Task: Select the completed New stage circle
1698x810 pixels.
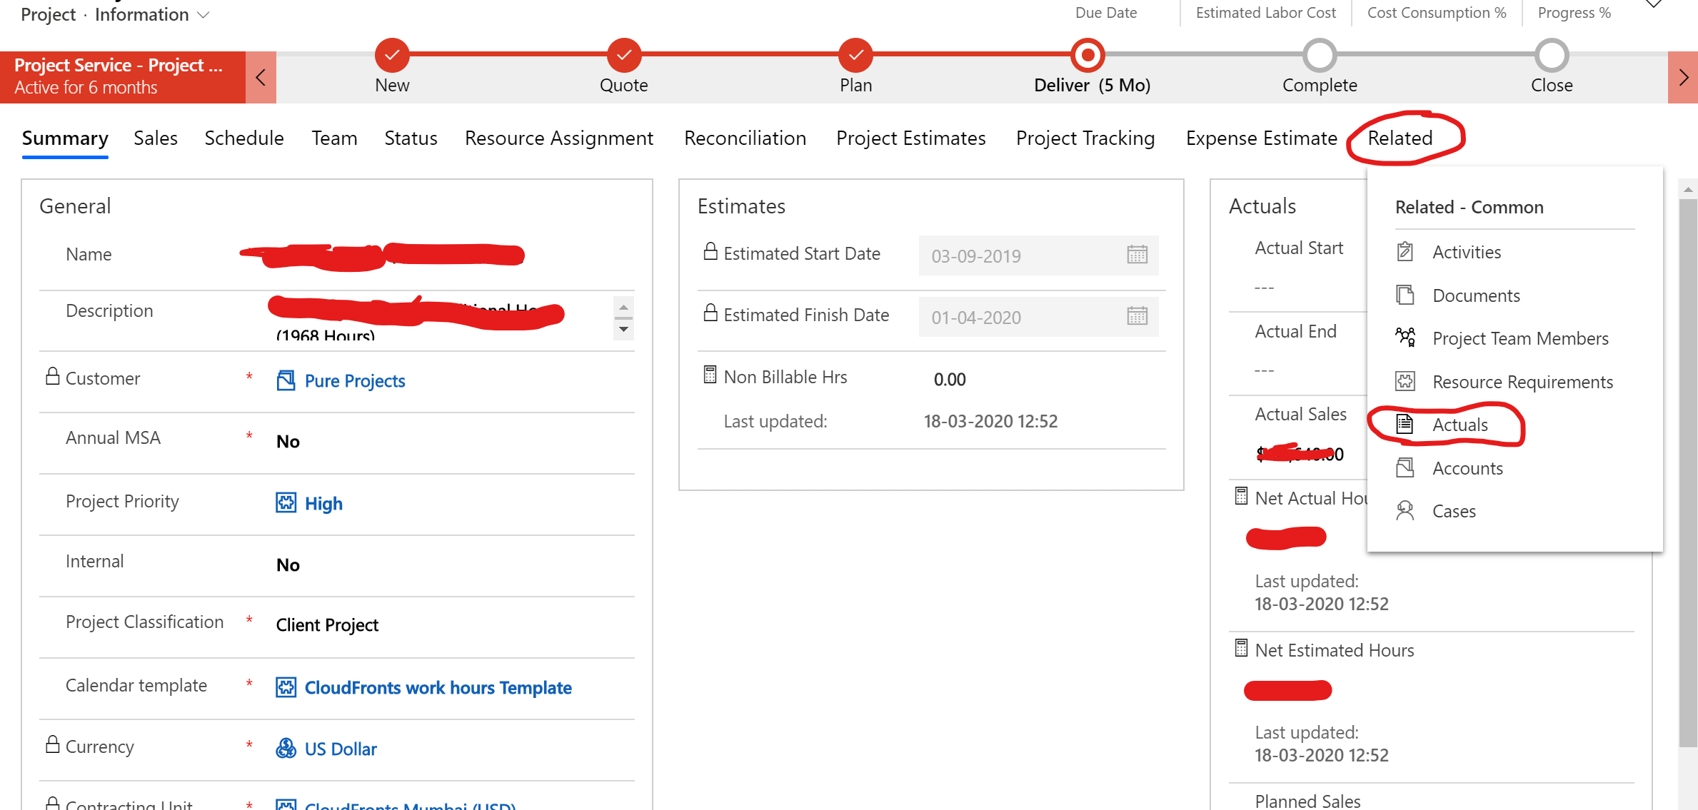Action: [392, 55]
